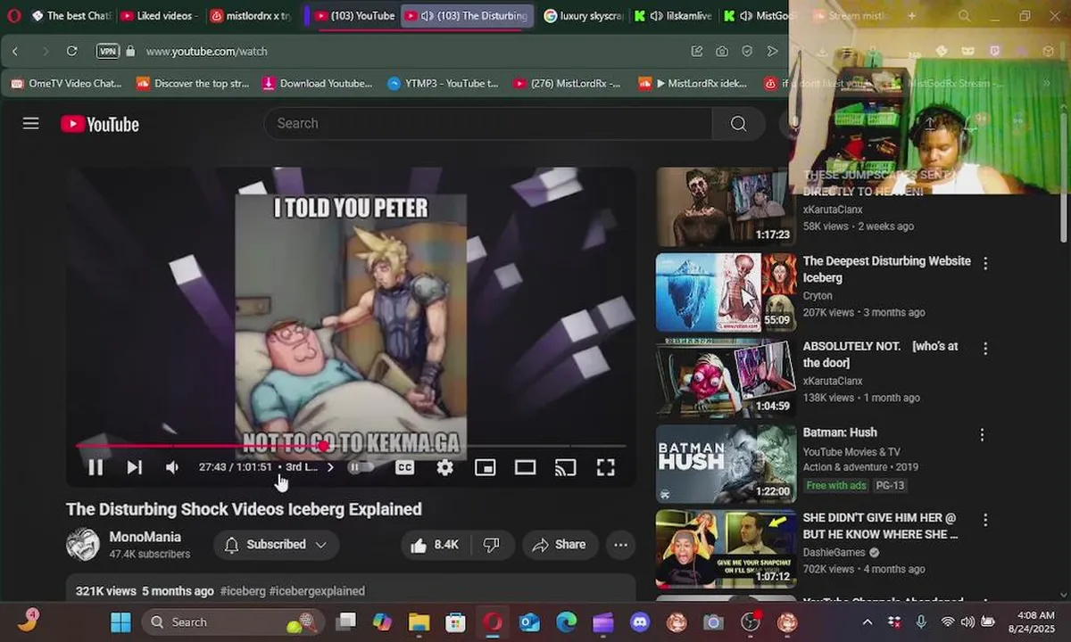Viewport: 1071px width, 642px height.
Task: Open the #iceberg hashtag link
Action: pyautogui.click(x=243, y=590)
